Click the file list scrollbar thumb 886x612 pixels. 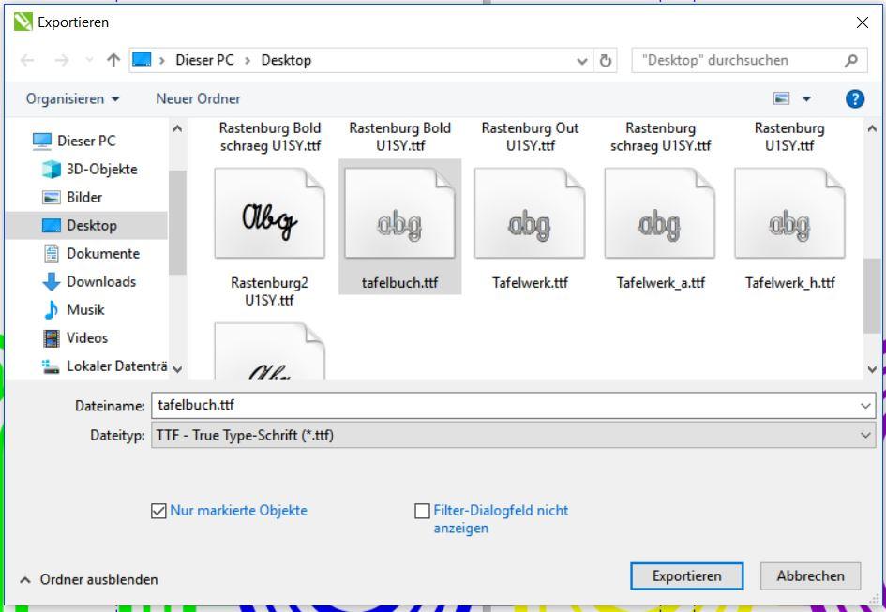coord(872,296)
